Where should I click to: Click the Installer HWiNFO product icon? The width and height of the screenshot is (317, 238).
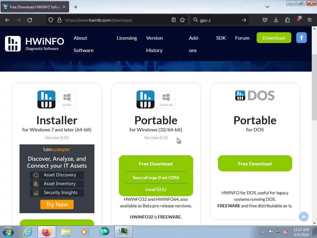click(x=46, y=99)
